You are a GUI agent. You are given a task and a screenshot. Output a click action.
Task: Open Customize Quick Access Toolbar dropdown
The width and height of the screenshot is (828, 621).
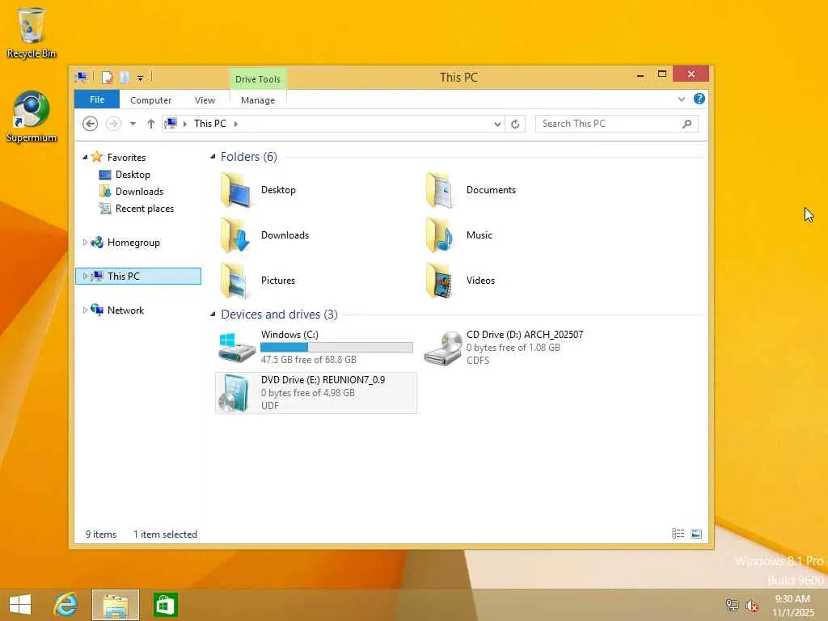coord(140,78)
